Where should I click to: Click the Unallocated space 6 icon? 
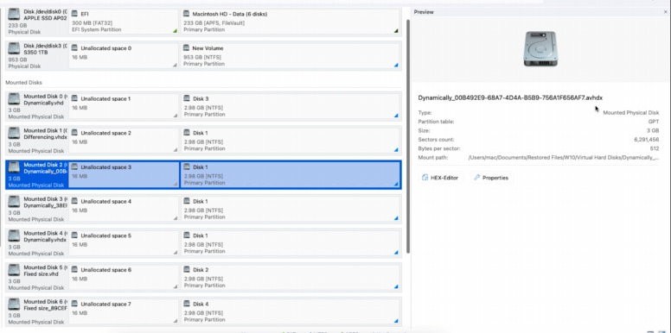pyautogui.click(x=74, y=270)
